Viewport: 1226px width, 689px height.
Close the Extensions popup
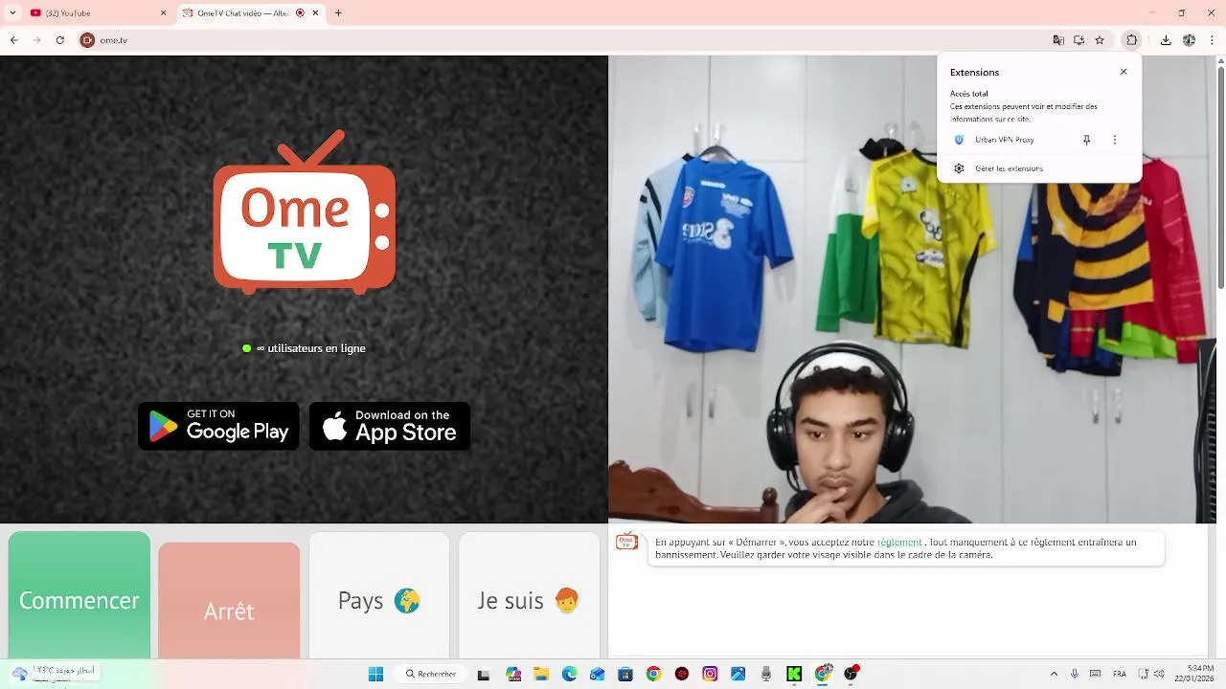tap(1124, 72)
